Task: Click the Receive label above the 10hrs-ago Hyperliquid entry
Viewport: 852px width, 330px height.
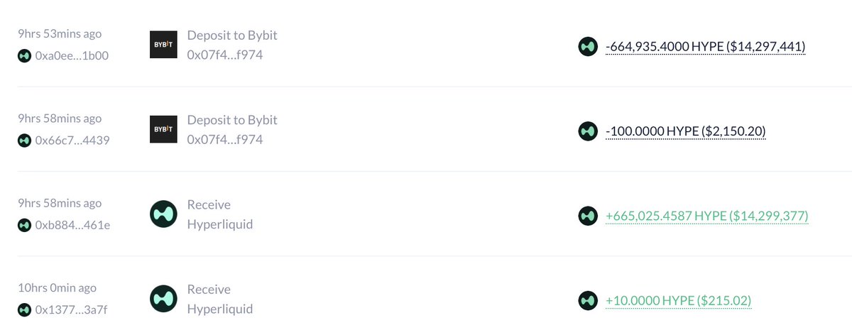Action: 209,290
